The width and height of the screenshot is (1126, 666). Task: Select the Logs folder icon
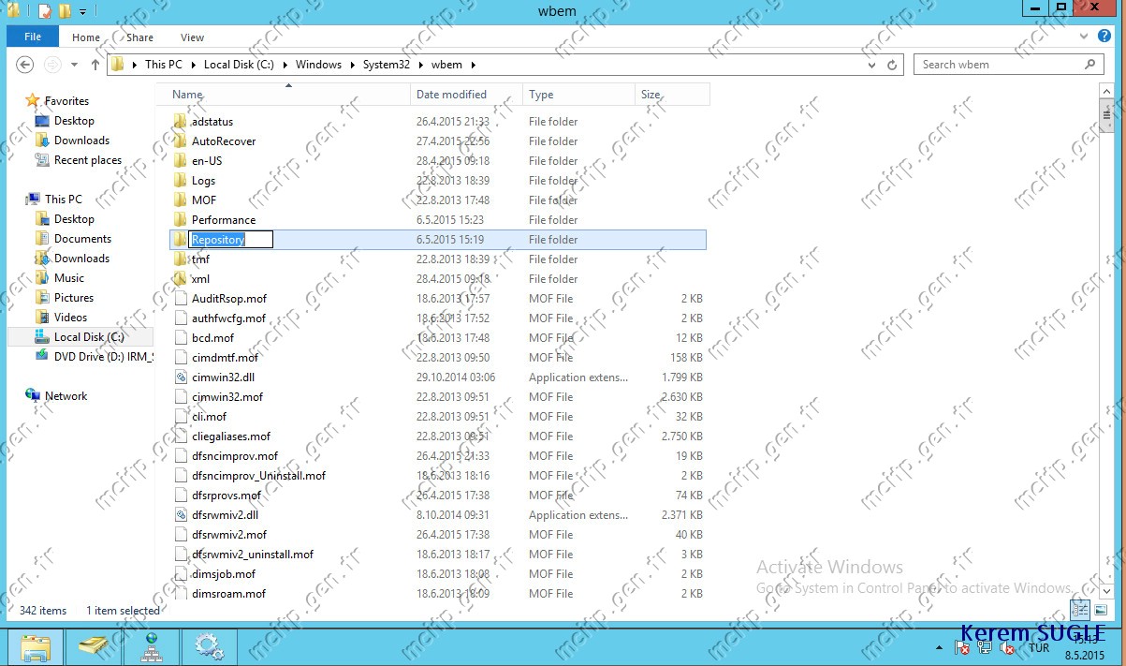181,181
